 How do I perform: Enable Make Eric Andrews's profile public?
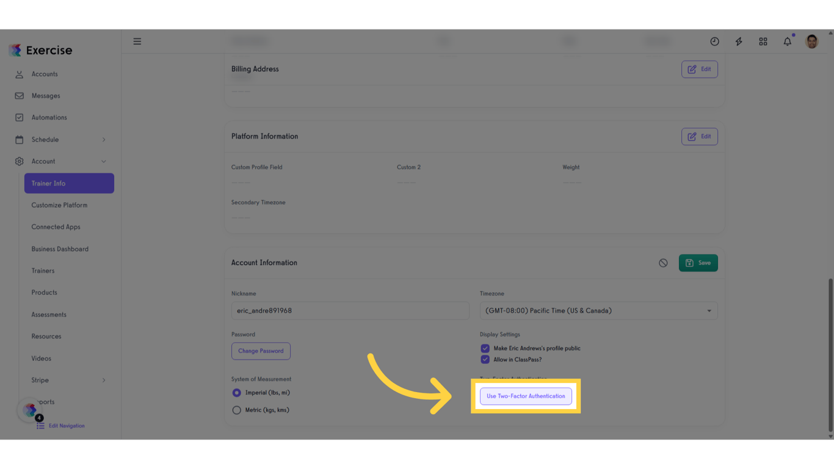click(485, 348)
